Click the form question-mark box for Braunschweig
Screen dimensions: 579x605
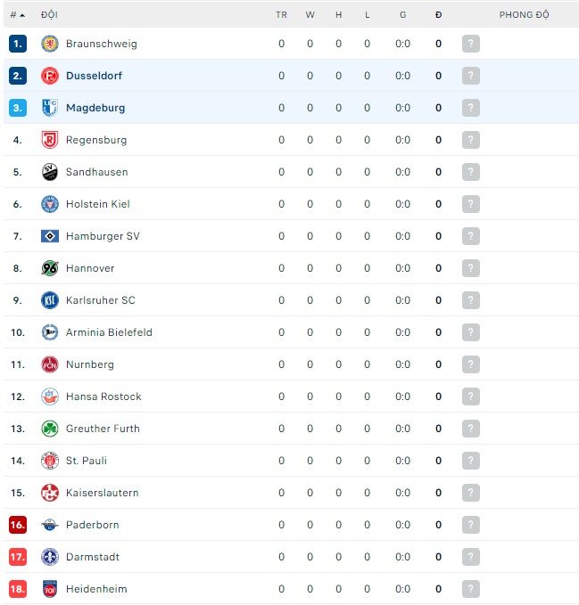(471, 44)
